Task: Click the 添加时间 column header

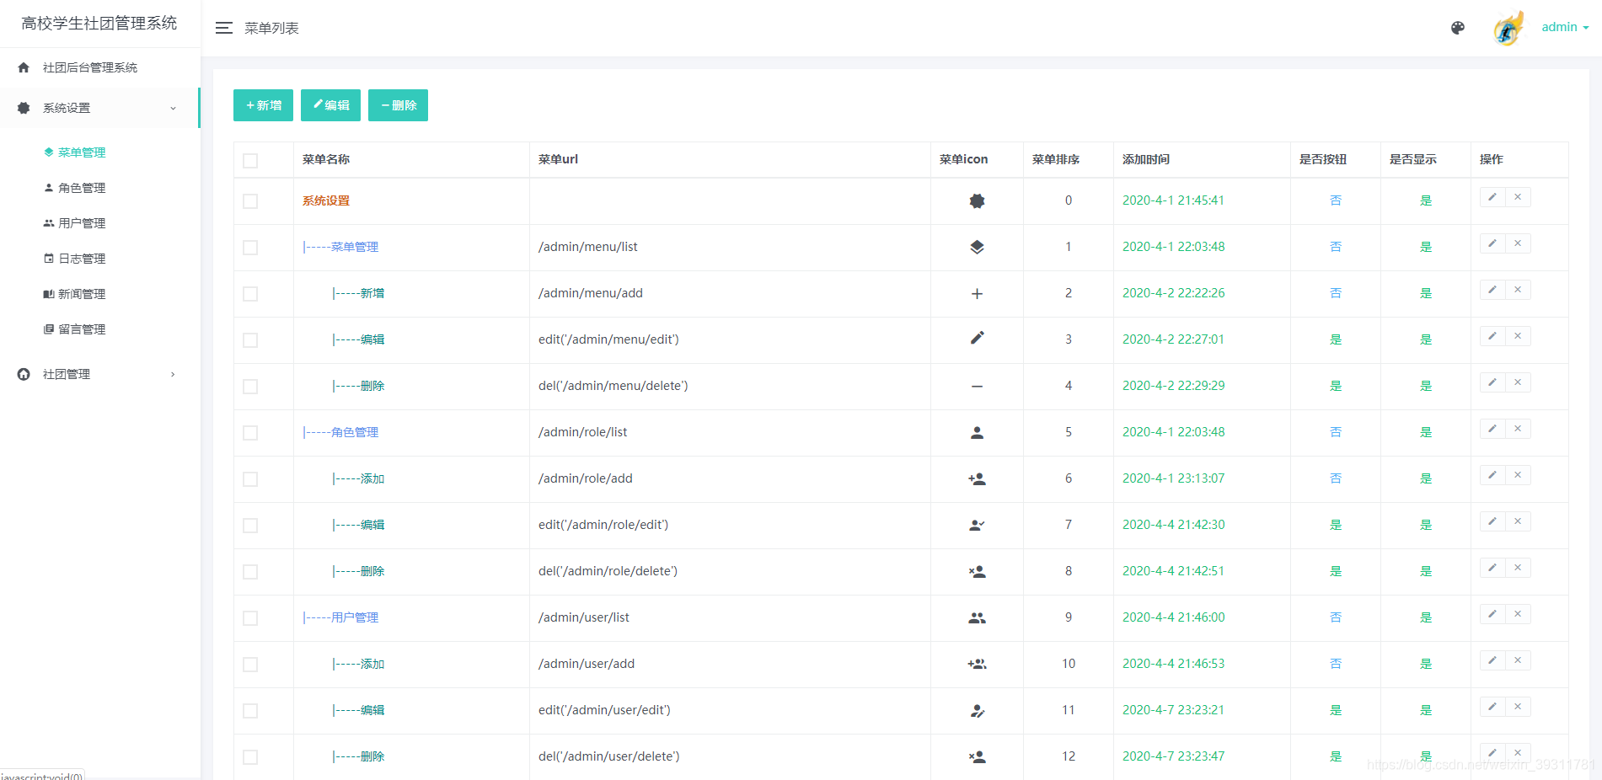Action: [1146, 159]
